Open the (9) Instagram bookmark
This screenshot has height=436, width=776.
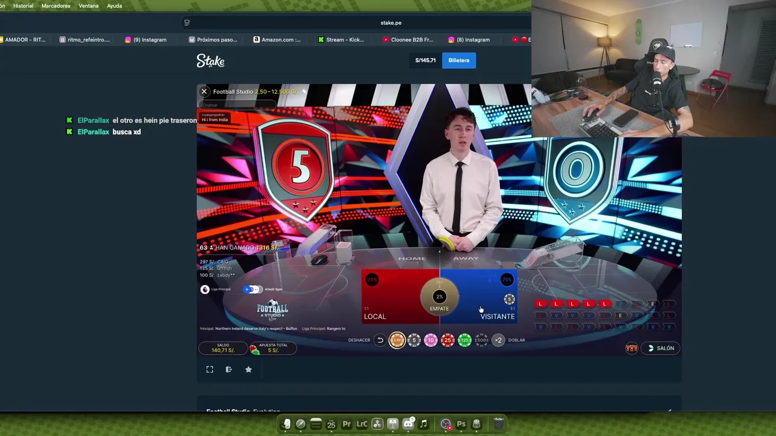145,39
